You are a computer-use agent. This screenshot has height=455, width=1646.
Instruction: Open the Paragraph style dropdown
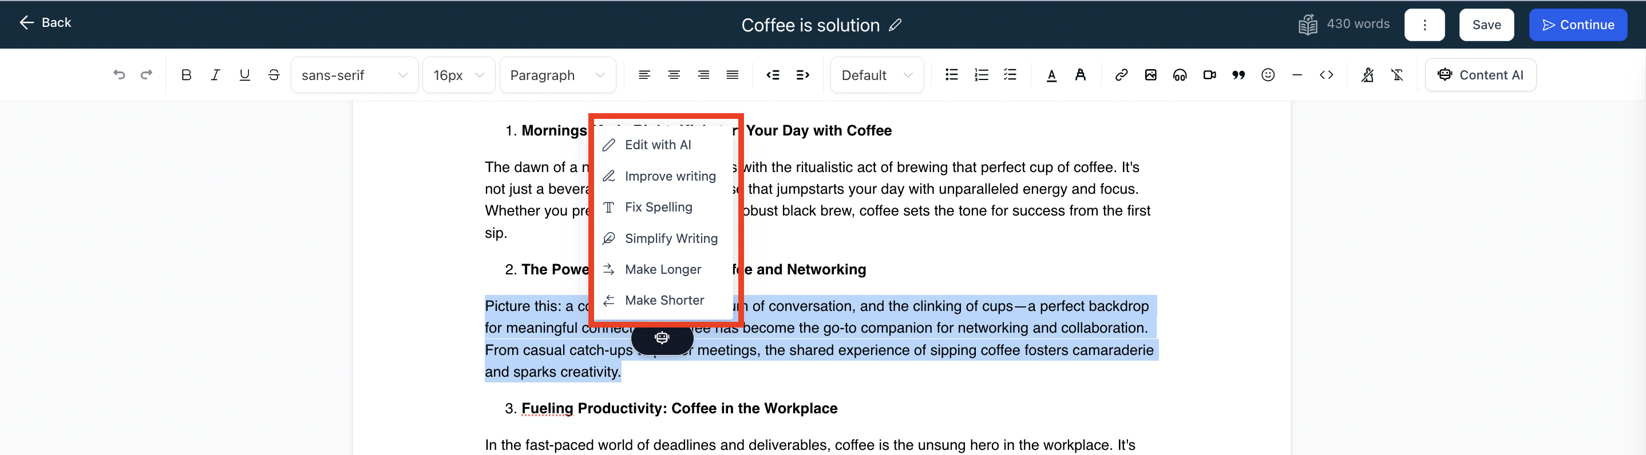pos(556,75)
